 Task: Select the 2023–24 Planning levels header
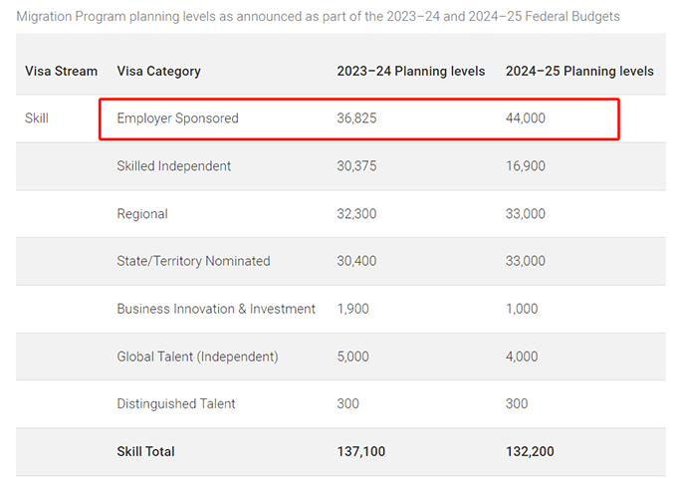tap(410, 71)
